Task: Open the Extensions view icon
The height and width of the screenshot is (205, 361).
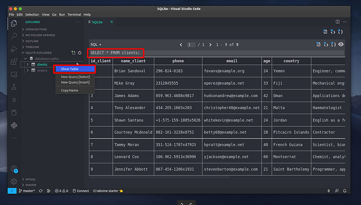Action: [14, 61]
